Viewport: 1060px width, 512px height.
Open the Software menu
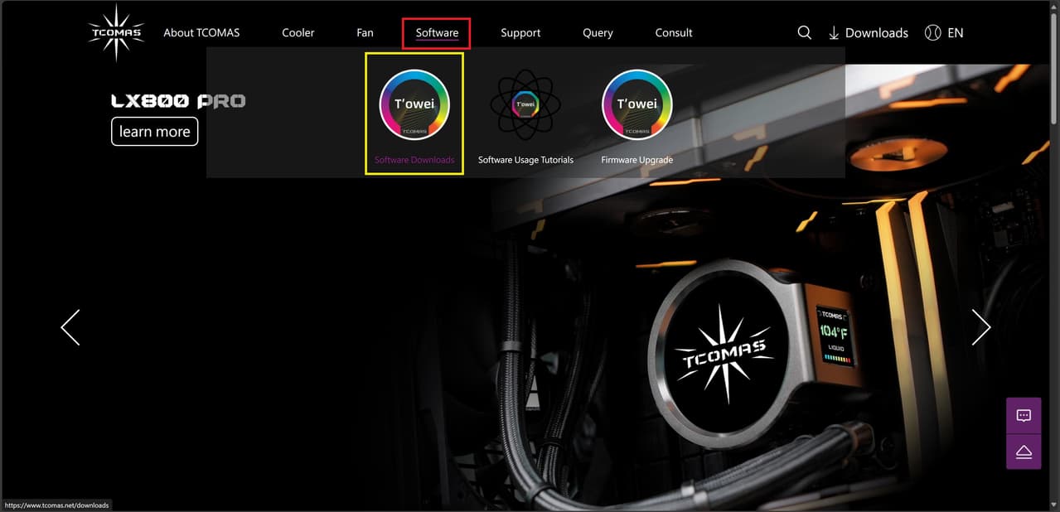pyautogui.click(x=437, y=33)
